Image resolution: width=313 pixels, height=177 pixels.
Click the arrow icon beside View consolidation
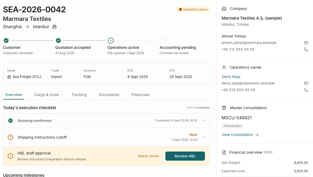[257, 135]
